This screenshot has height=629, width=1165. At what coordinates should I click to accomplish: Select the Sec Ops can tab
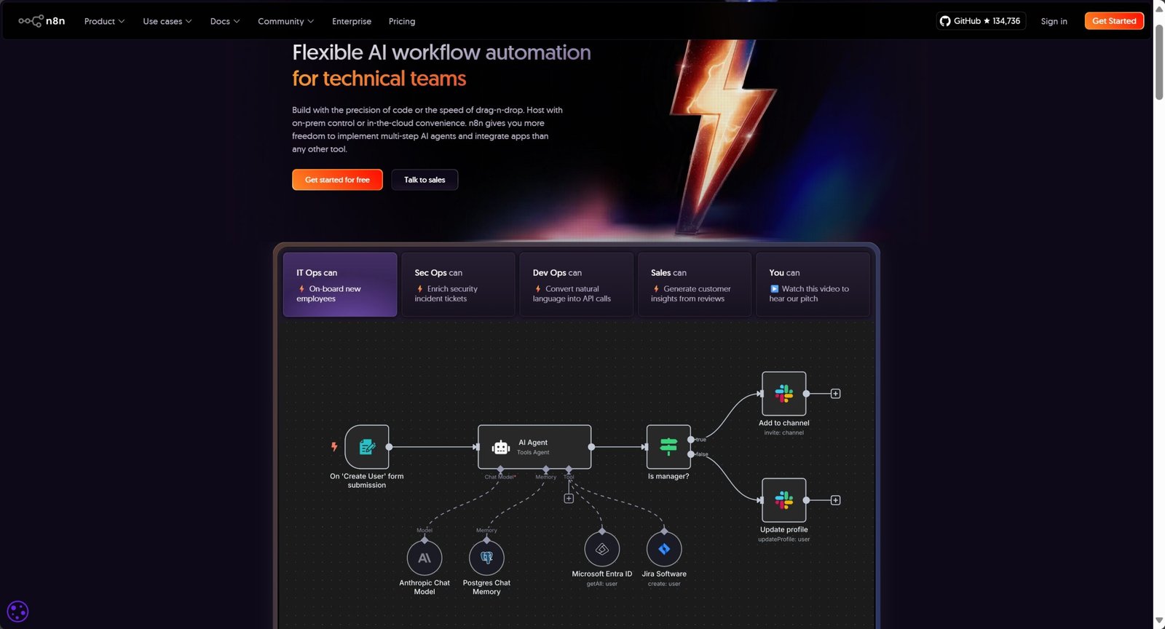[458, 285]
